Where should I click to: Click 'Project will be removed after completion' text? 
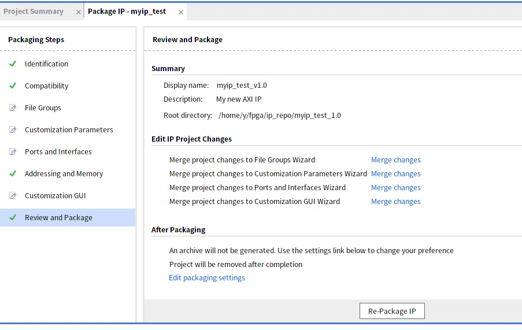point(236,265)
